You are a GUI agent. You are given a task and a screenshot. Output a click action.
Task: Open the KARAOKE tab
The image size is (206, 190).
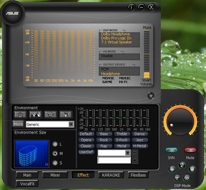111,175
